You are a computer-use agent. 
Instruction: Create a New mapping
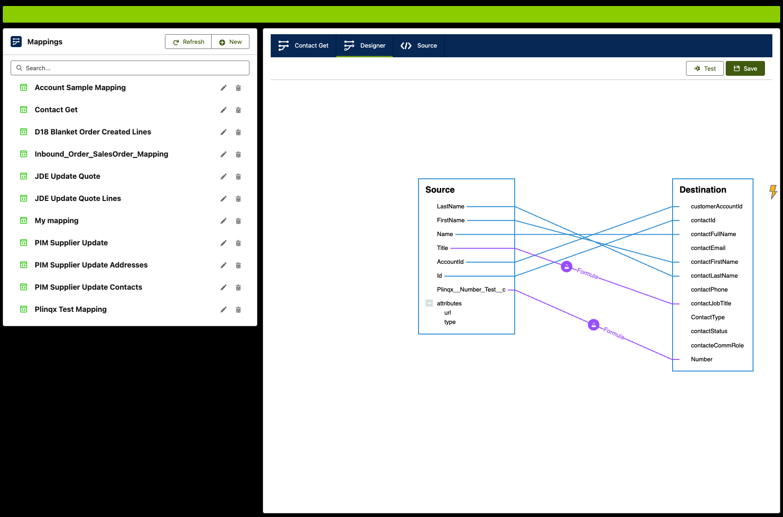pos(231,42)
